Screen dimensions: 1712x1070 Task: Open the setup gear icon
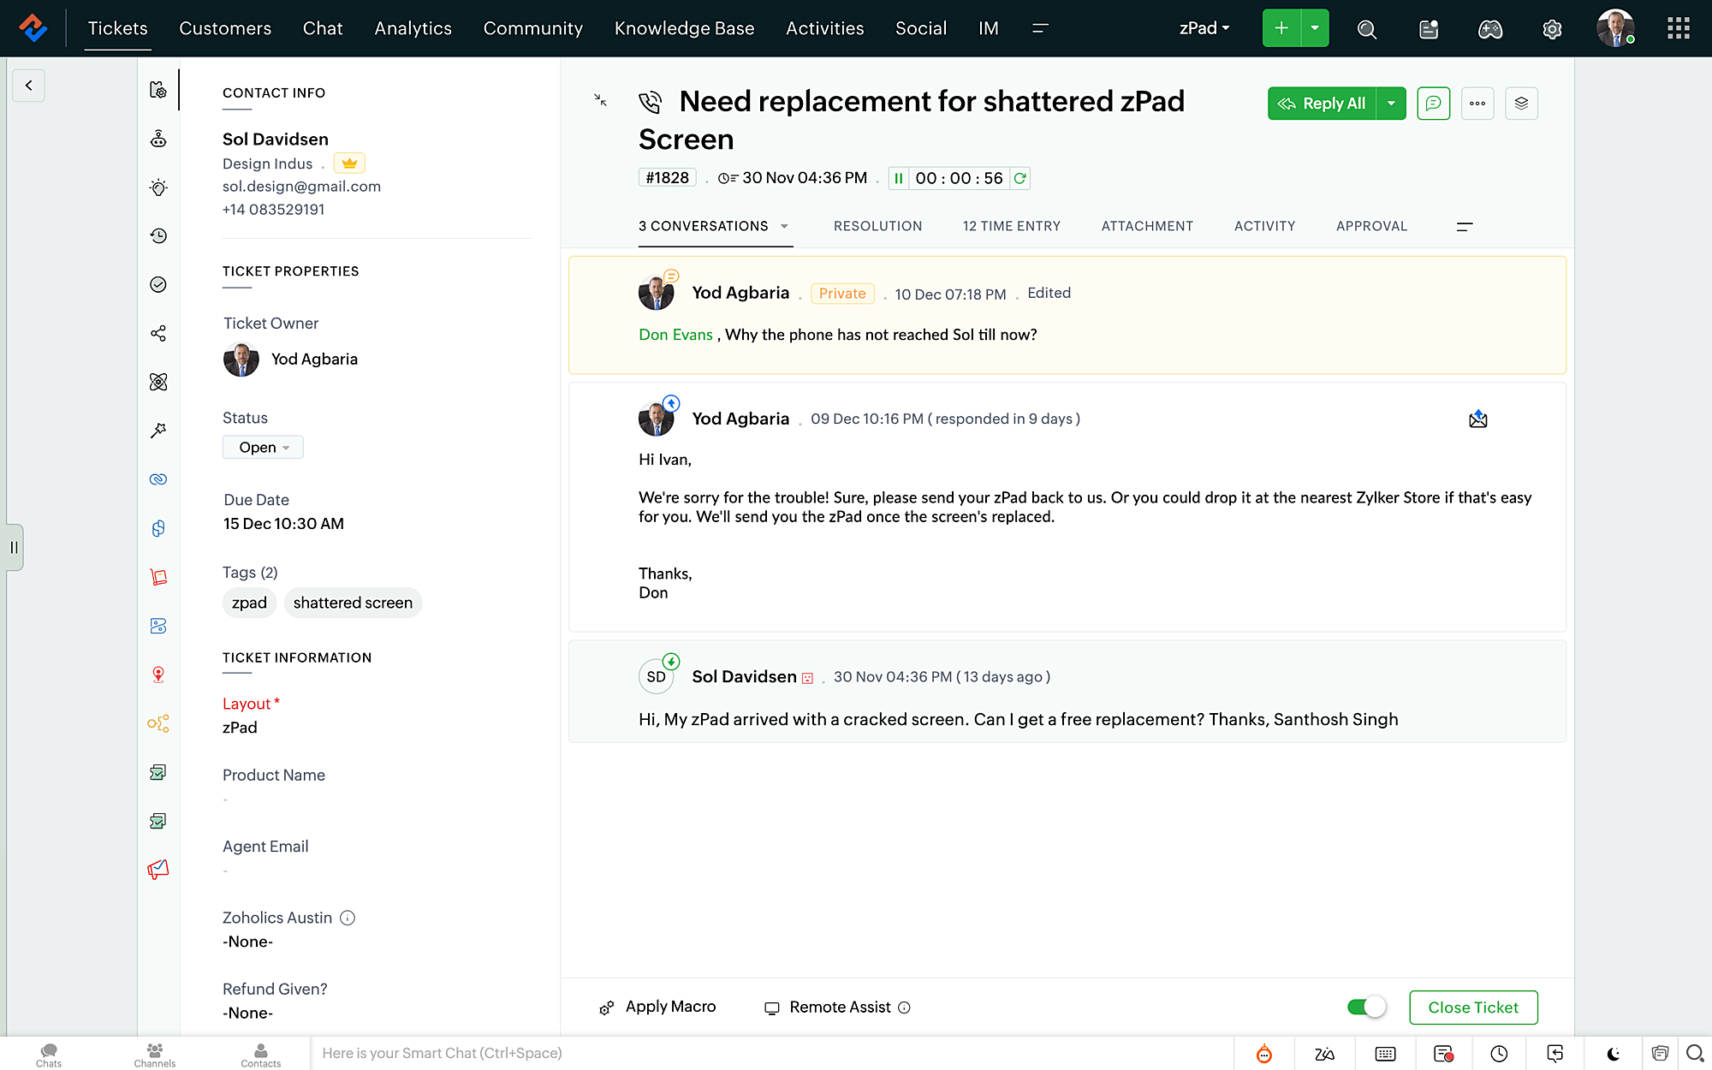tap(1552, 29)
